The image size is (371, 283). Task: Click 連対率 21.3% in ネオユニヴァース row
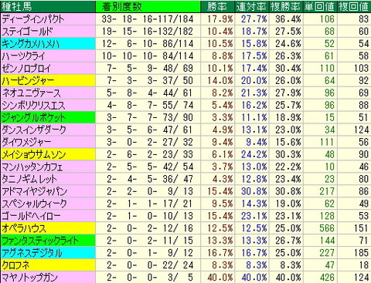(254, 93)
